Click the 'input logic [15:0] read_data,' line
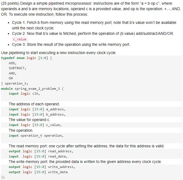Screen dimensions: 183x180 coord(38,156)
